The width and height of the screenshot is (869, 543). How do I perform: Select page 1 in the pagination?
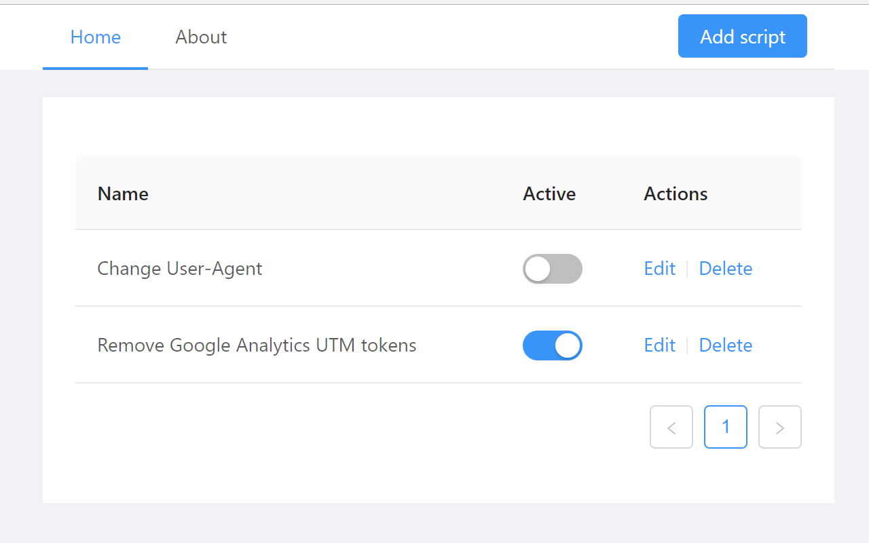click(726, 427)
